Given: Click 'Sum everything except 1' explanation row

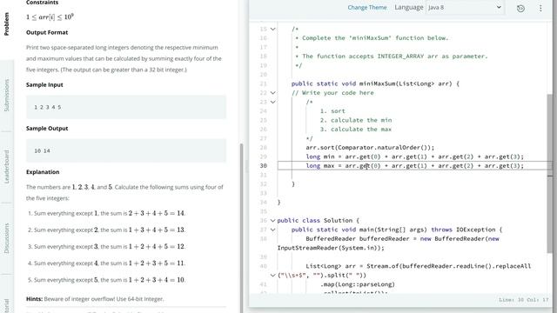Looking at the screenshot, I should (x=106, y=213).
